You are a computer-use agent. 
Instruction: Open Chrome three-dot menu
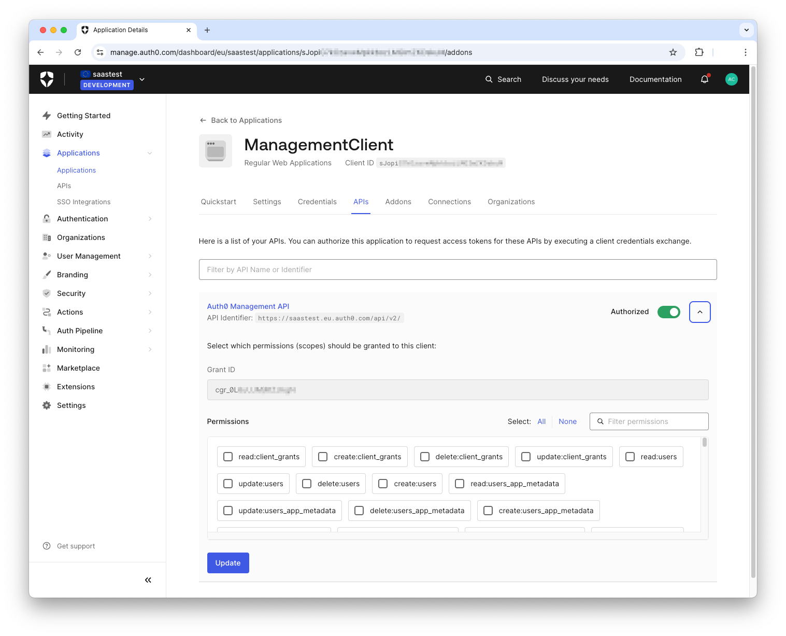point(745,52)
